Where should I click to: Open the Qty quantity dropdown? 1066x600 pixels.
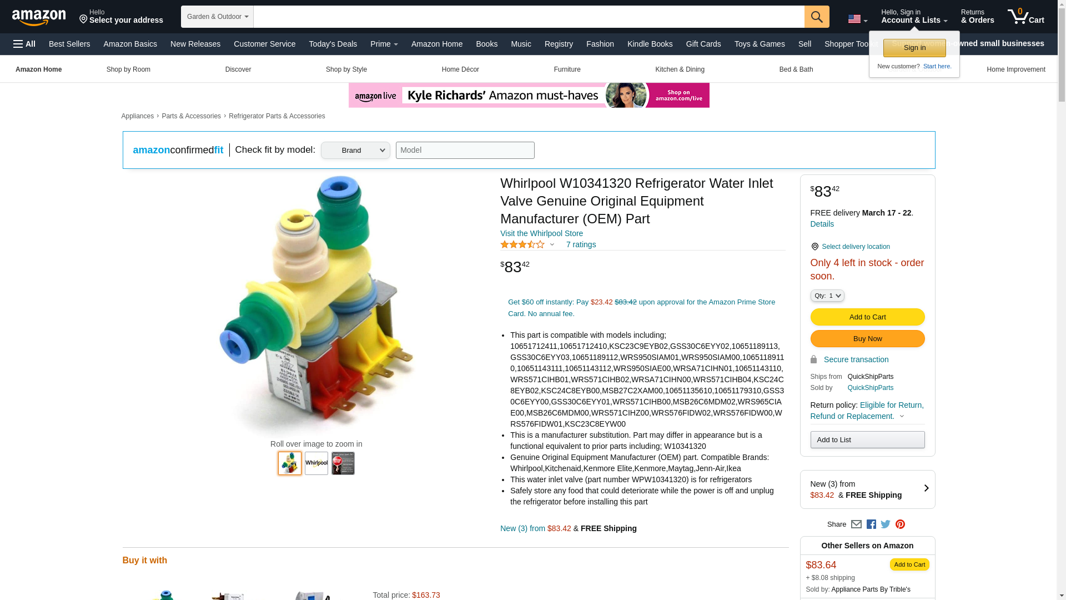(827, 296)
